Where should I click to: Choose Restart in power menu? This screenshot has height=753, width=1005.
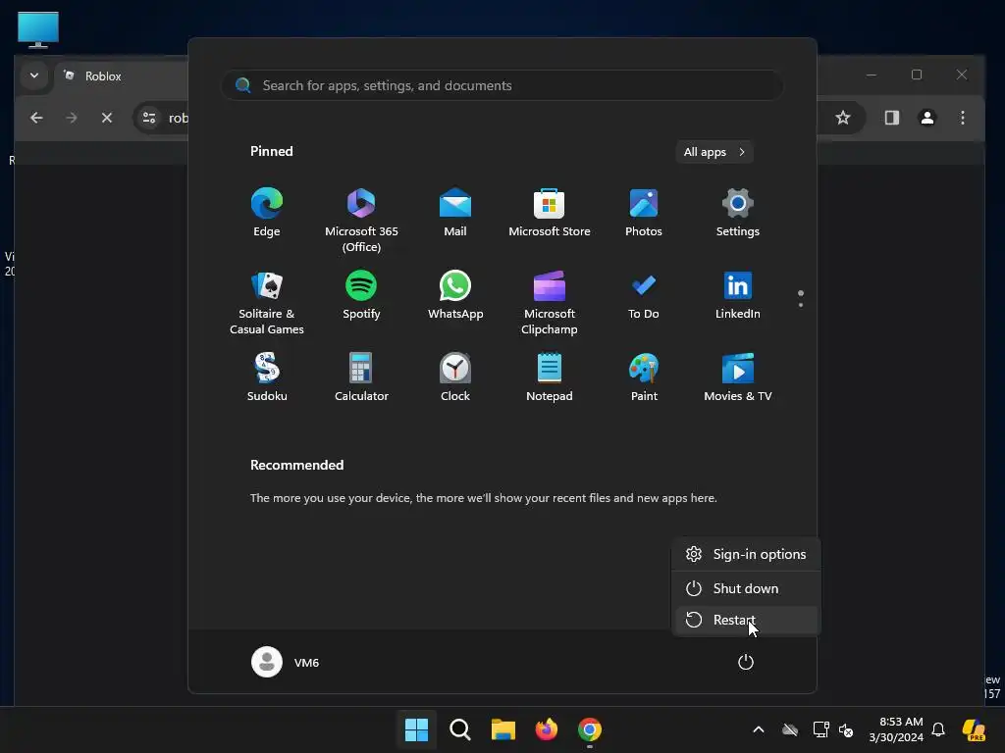pos(746,620)
